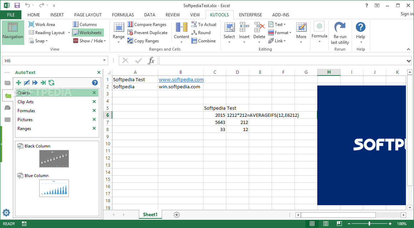Apply To Actual values
414x228 pixels.
(203, 25)
